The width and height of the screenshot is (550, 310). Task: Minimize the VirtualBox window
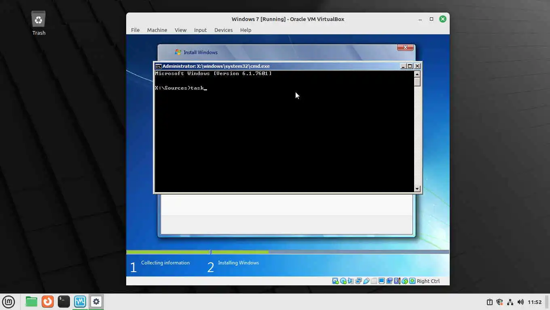(x=421, y=19)
